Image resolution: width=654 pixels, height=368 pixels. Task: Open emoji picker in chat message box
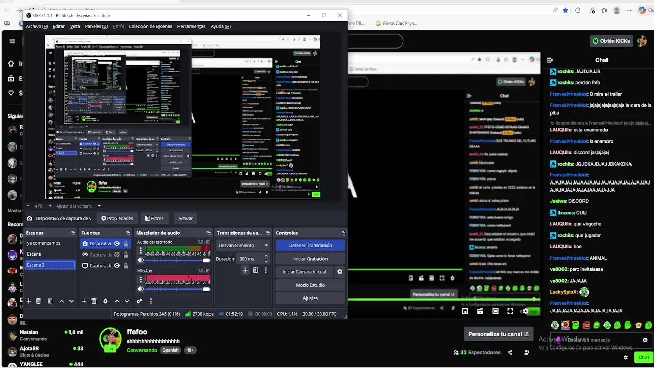point(645,340)
